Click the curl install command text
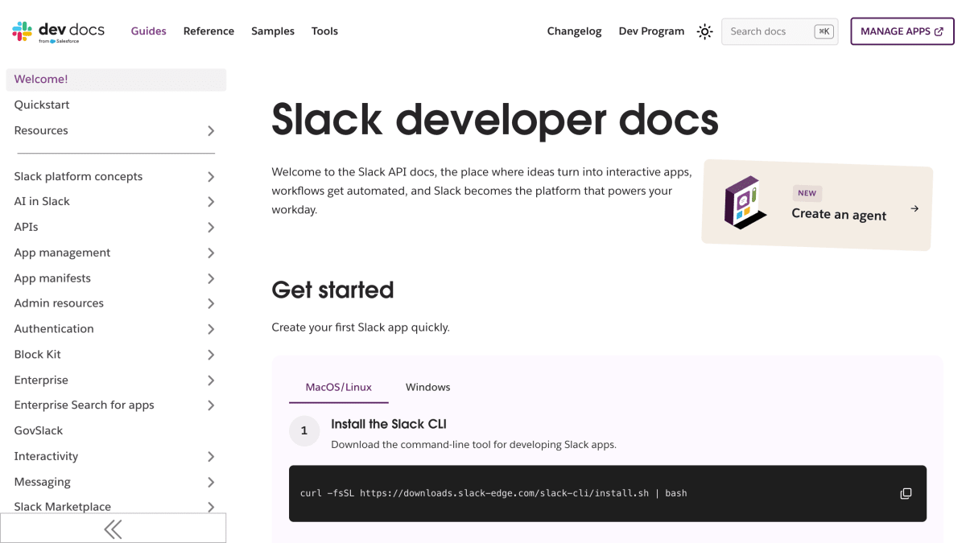Image resolution: width=966 pixels, height=543 pixels. pos(493,493)
